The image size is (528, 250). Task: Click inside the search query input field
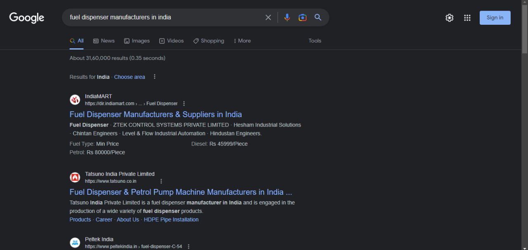pyautogui.click(x=165, y=17)
